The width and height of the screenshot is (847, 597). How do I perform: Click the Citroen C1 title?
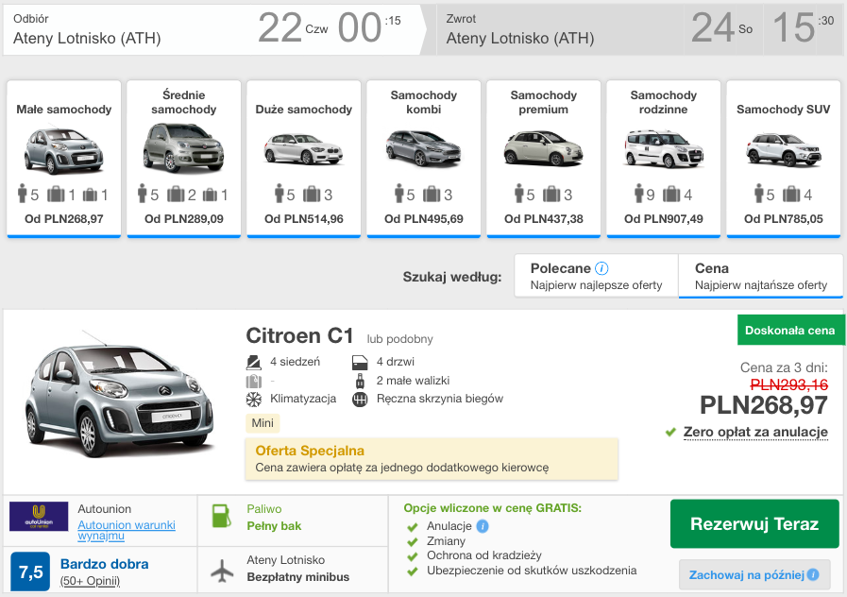(299, 336)
